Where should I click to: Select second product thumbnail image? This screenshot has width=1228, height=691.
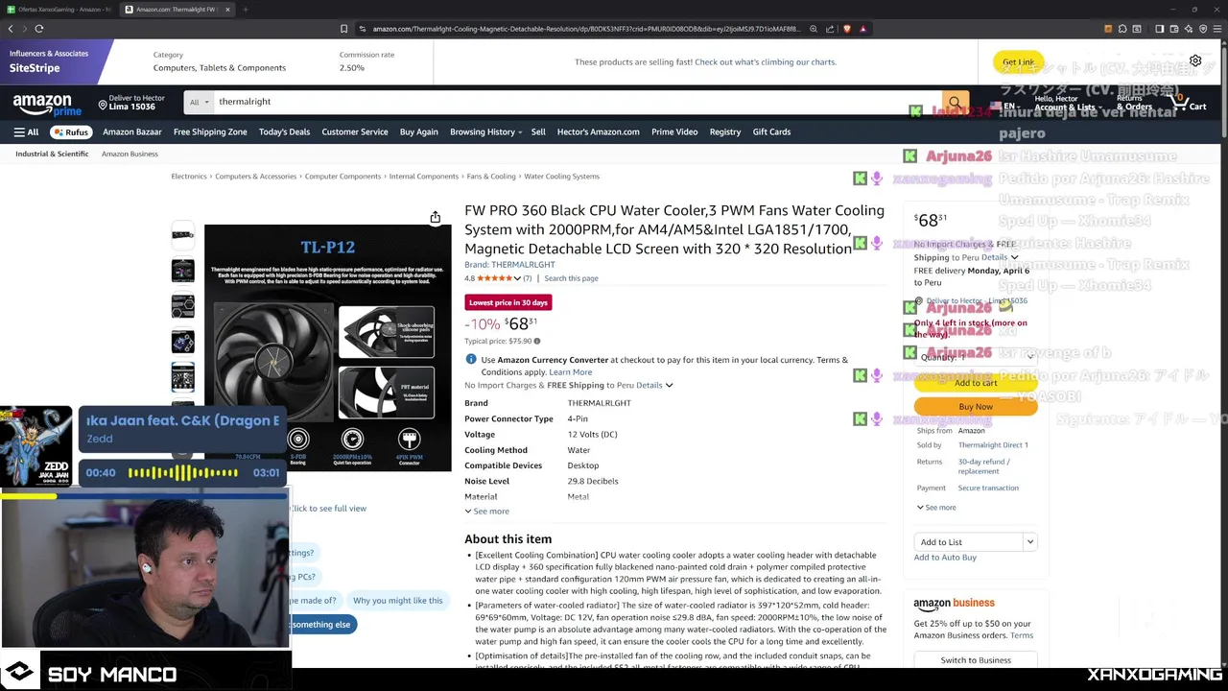click(182, 270)
